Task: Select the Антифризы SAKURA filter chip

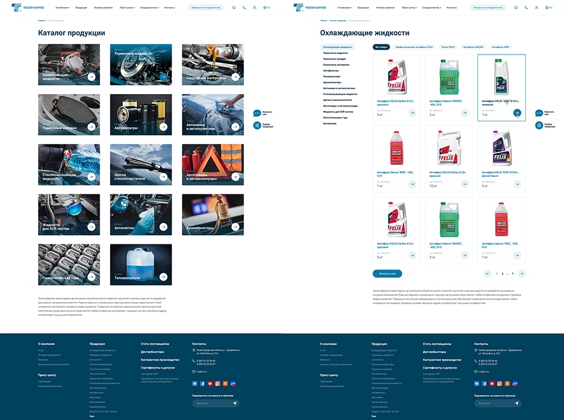Action: (x=473, y=47)
